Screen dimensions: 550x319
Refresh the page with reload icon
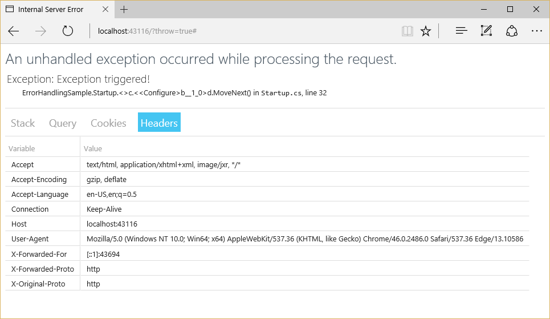68,31
